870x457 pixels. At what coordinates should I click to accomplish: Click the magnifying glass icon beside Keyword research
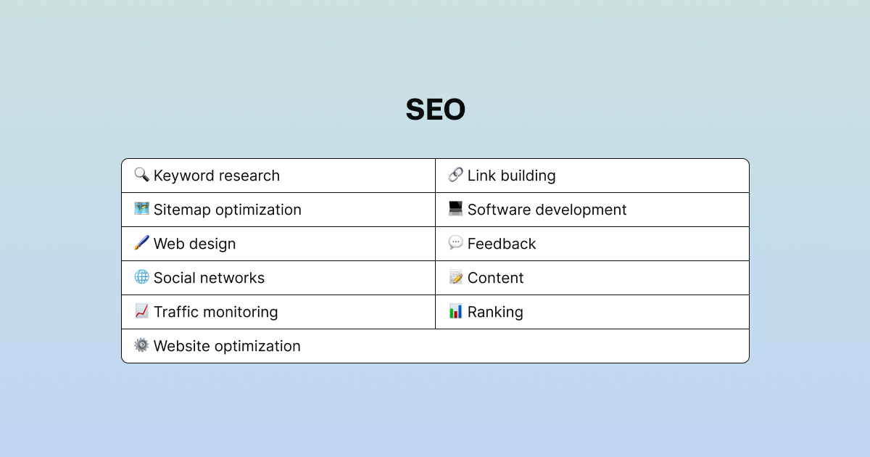pos(141,175)
